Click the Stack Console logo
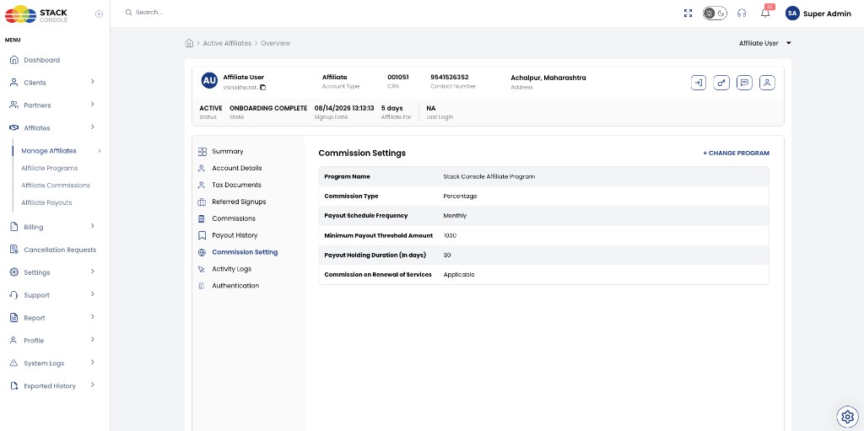 click(35, 14)
